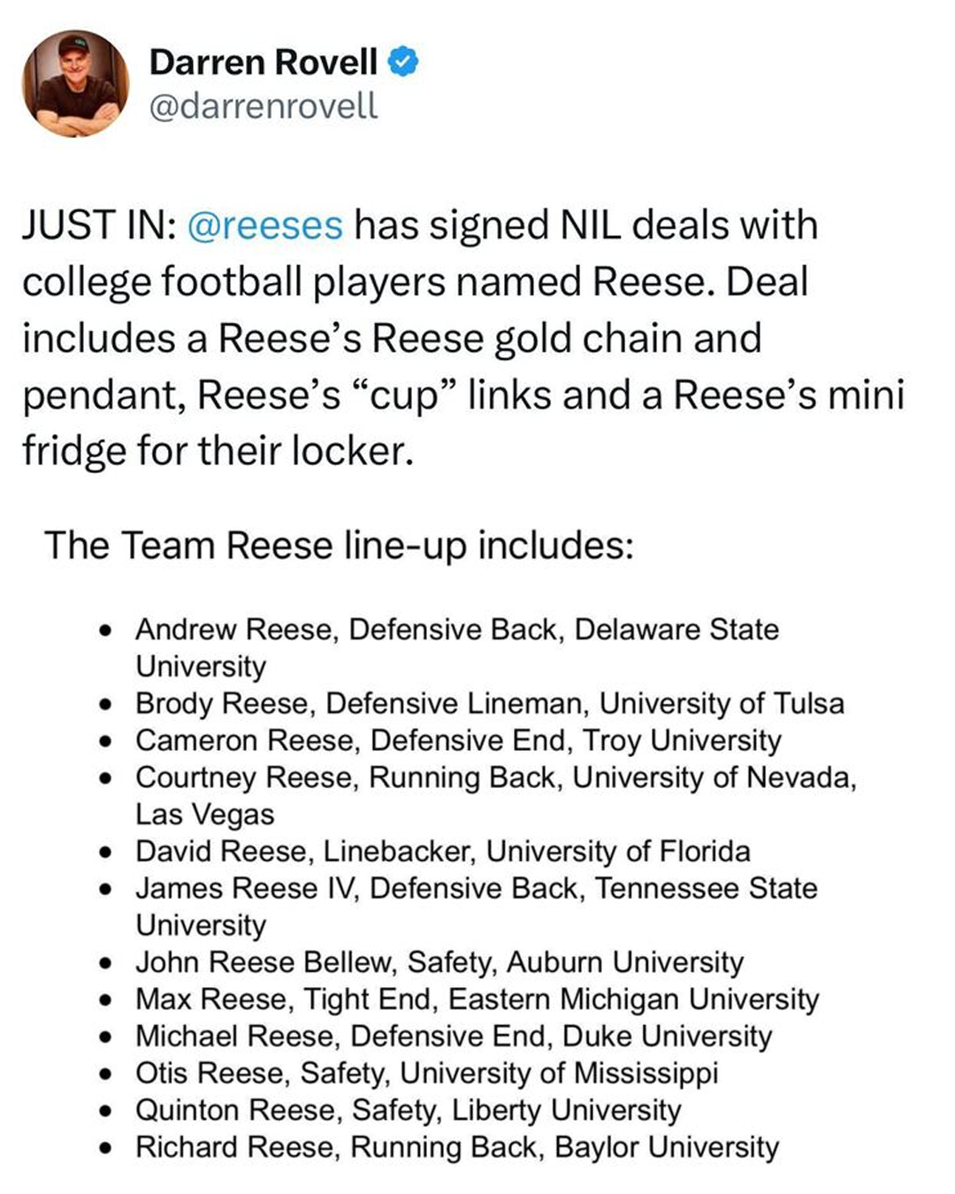Click the "JUST IN:" text
955x1194 pixels.
[x=98, y=225]
